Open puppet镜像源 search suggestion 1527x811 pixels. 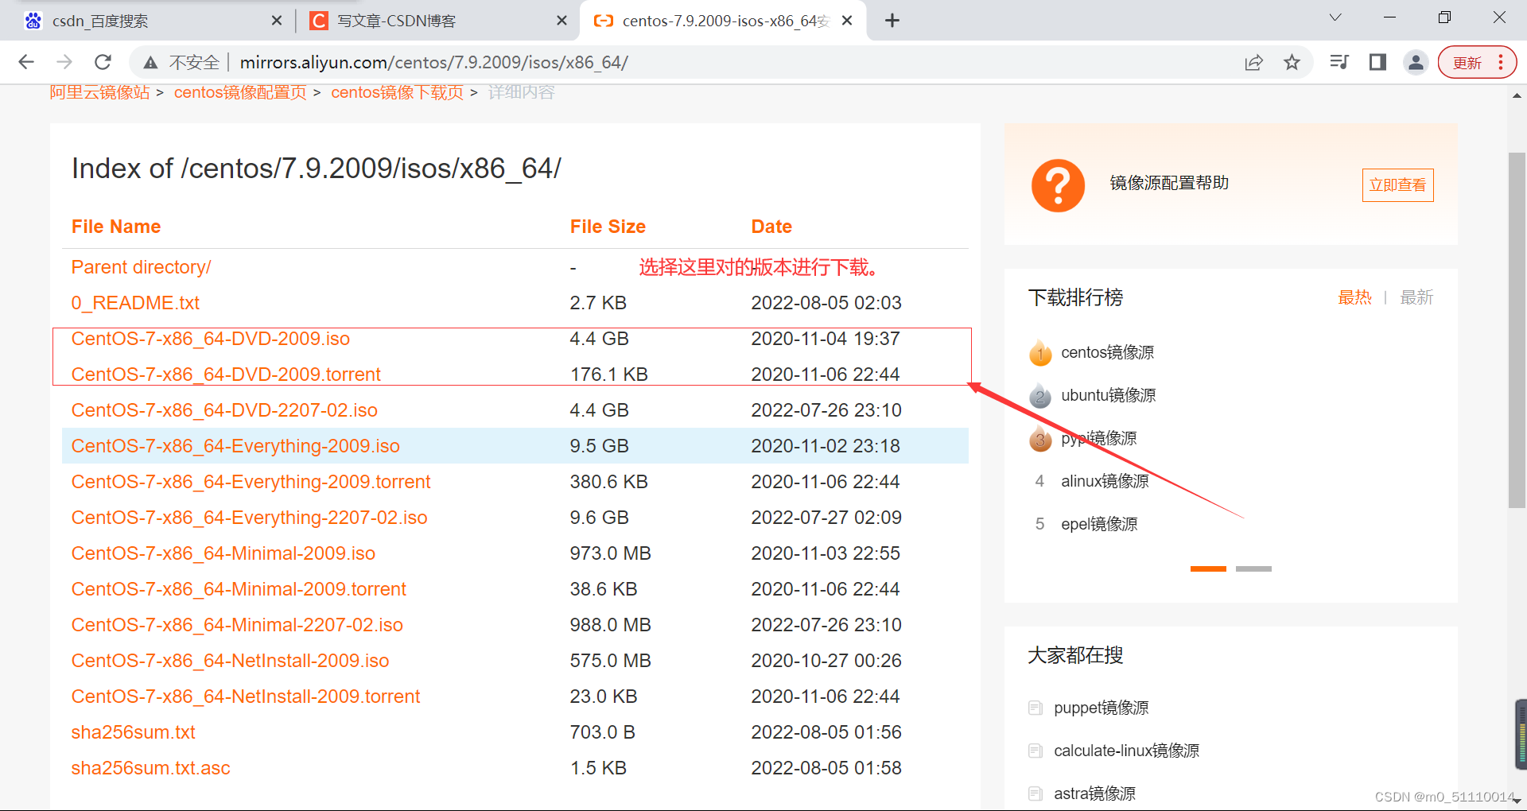coord(1101,708)
